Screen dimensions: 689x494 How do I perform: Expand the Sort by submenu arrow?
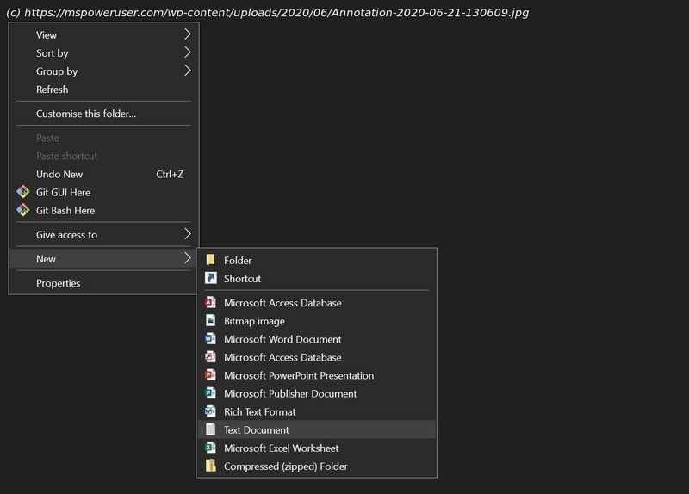pos(188,52)
